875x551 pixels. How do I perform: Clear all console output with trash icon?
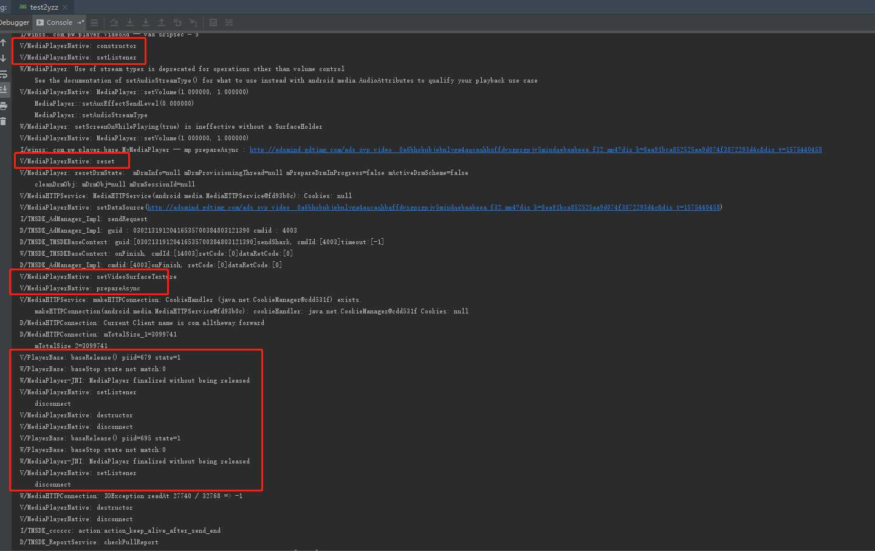[x=4, y=121]
